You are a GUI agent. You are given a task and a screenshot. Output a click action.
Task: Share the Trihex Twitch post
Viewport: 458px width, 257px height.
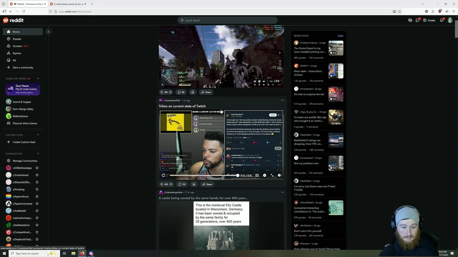207,184
